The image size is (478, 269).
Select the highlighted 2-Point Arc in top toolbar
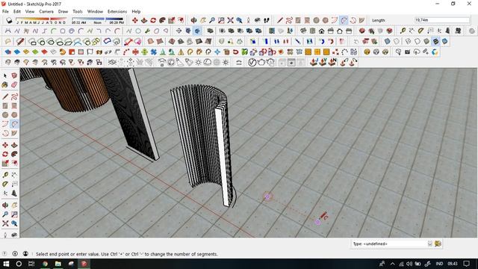[344, 20]
